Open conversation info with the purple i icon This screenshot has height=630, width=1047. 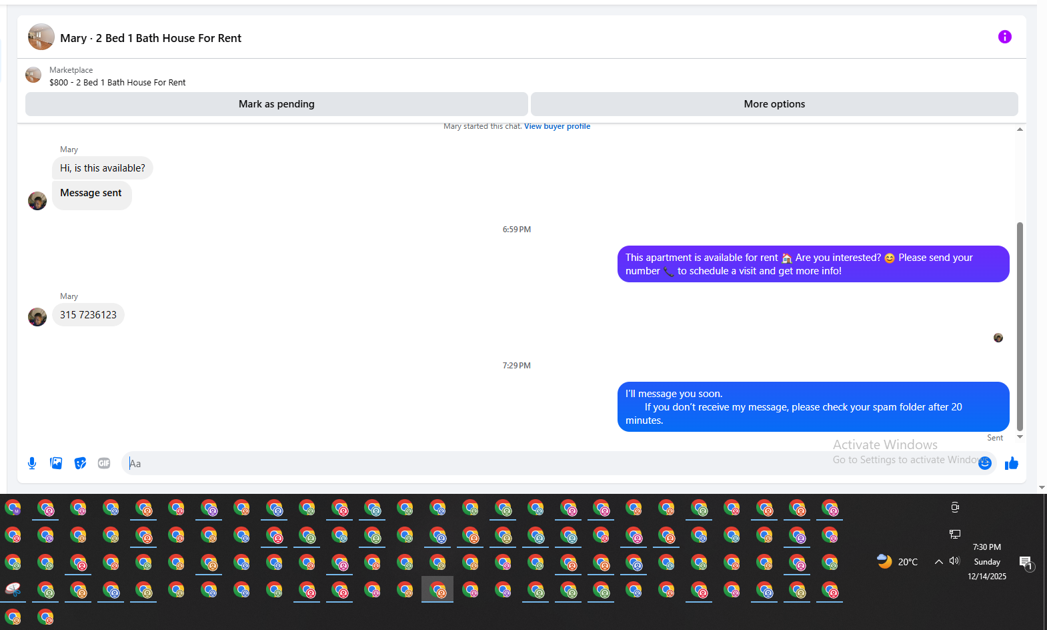(x=1004, y=37)
